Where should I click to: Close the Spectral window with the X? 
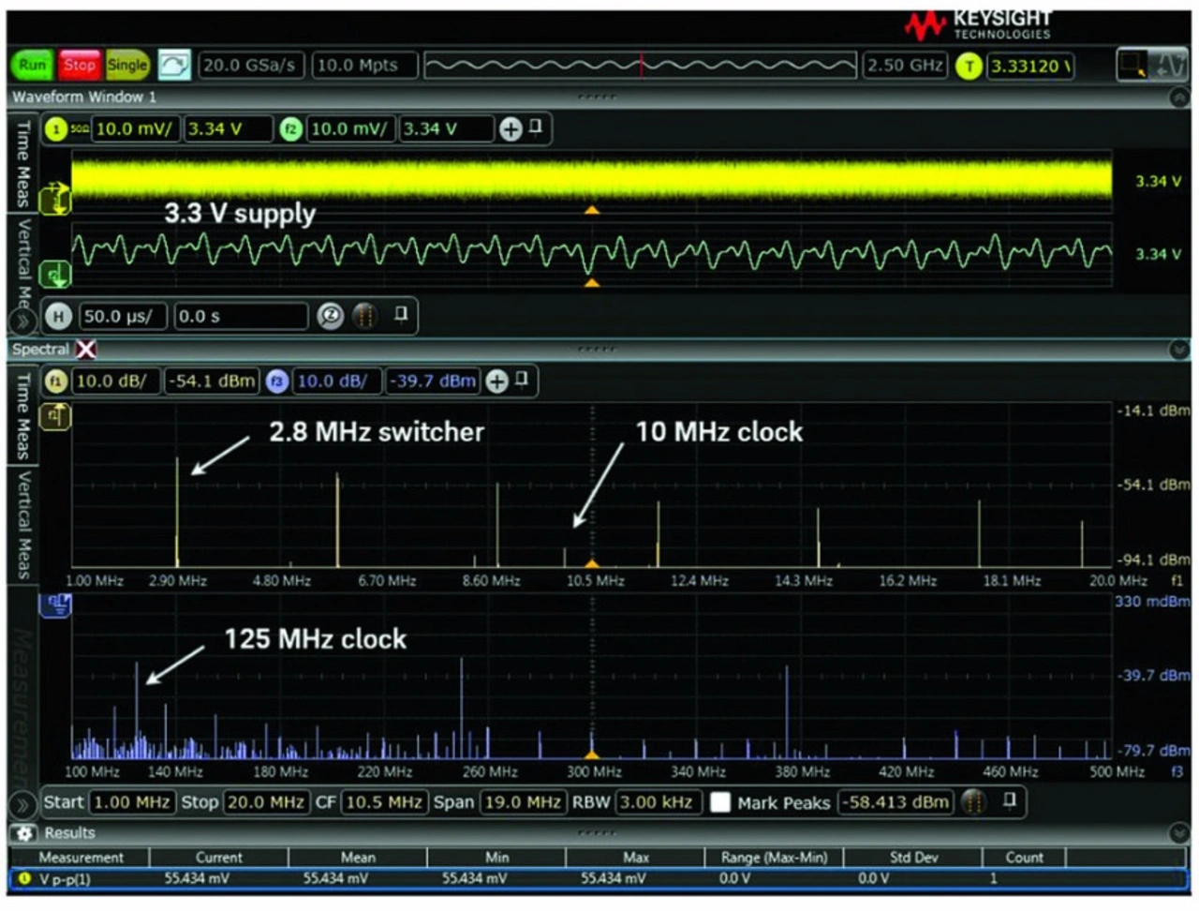click(86, 350)
